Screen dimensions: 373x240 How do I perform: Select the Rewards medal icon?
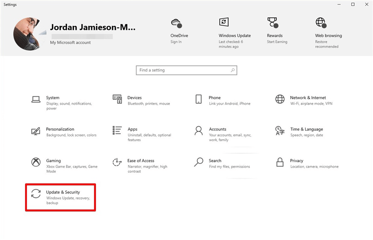coord(272,23)
